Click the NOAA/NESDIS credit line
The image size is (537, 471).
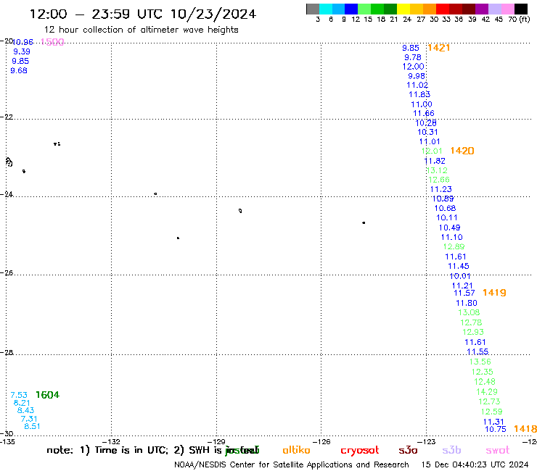[x=292, y=465]
